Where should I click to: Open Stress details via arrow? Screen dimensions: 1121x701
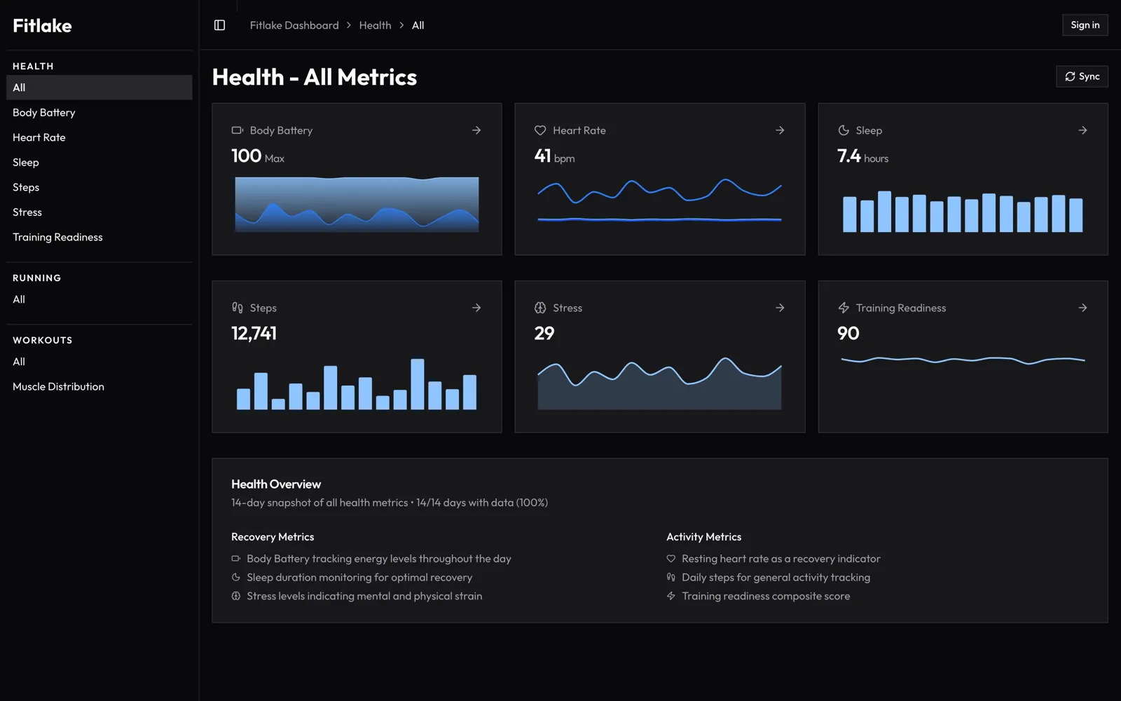click(x=780, y=308)
